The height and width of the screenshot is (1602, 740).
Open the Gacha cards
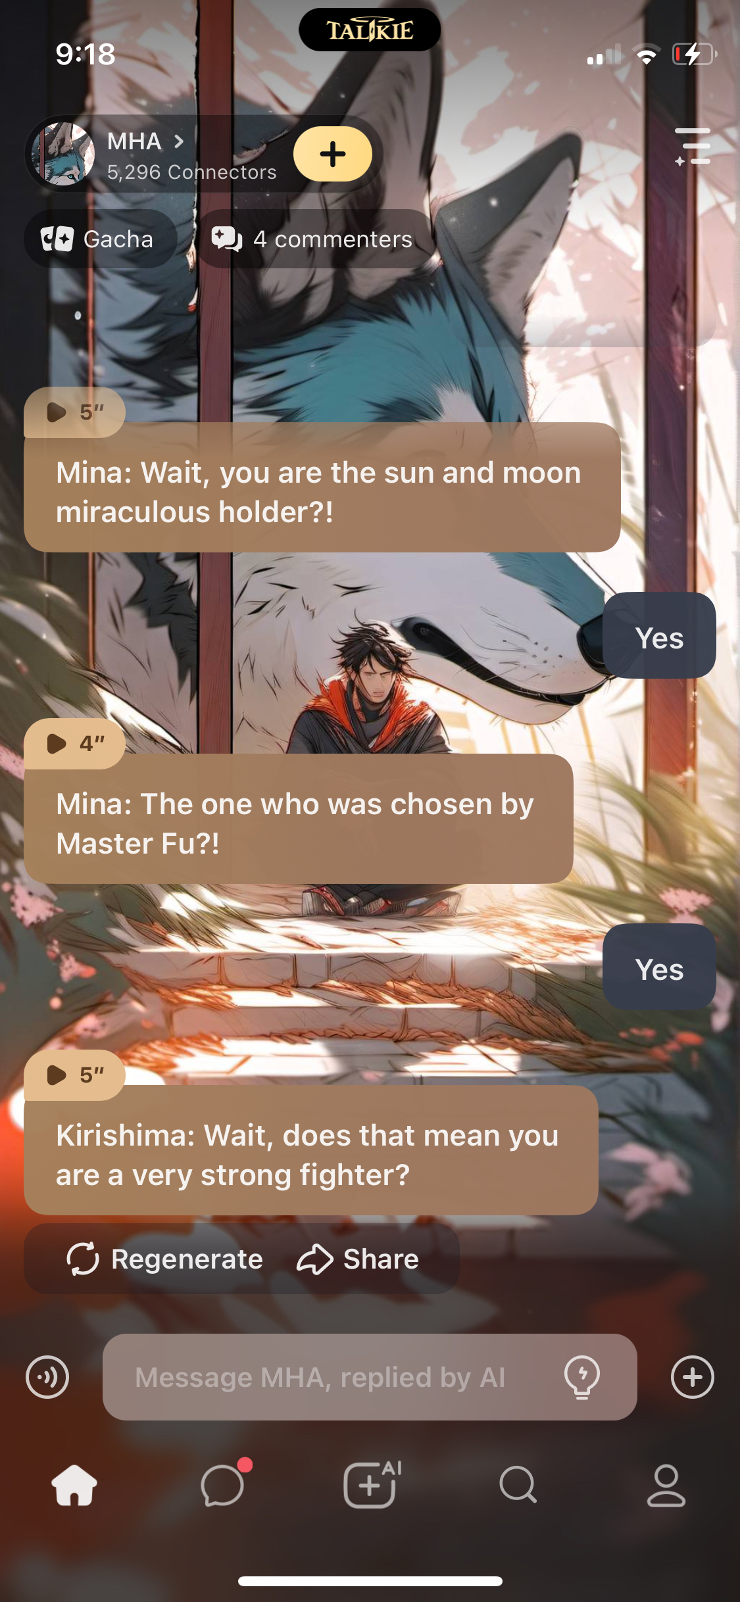100,239
